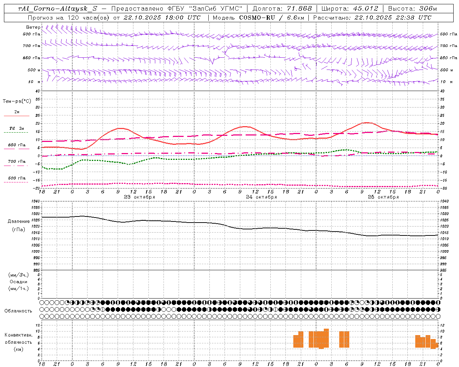This screenshot has width=459, height=367.
Task: Click the 'Td 2м' dew point legend entry
Action: (16, 128)
